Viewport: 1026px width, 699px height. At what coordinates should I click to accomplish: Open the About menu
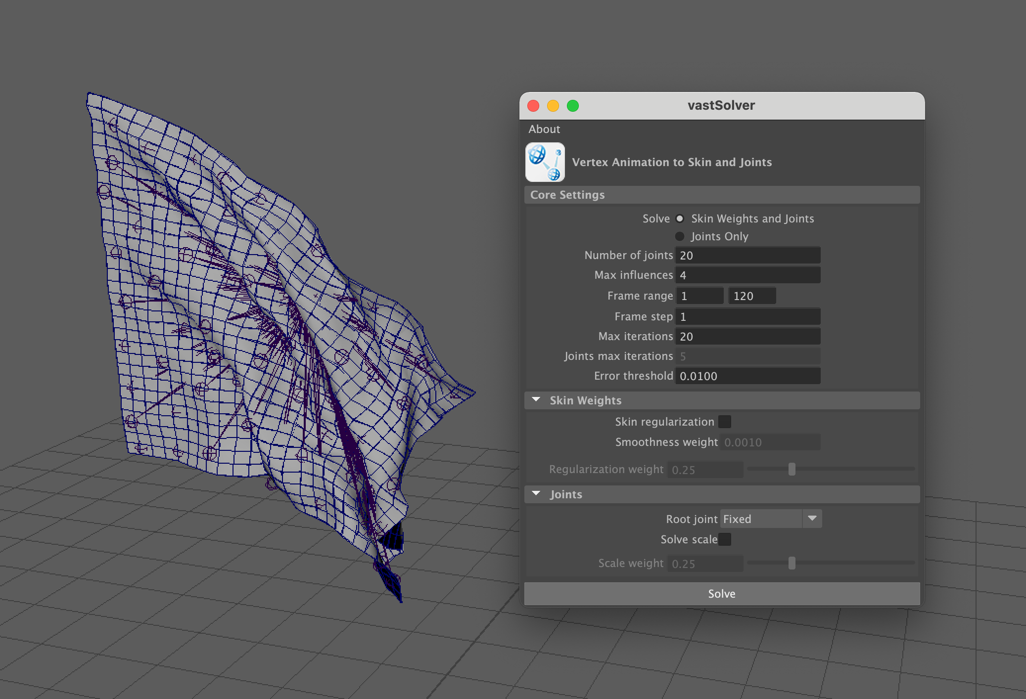(x=544, y=129)
